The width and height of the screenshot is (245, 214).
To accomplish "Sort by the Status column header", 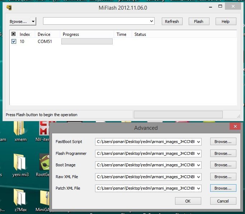I will 140,34.
